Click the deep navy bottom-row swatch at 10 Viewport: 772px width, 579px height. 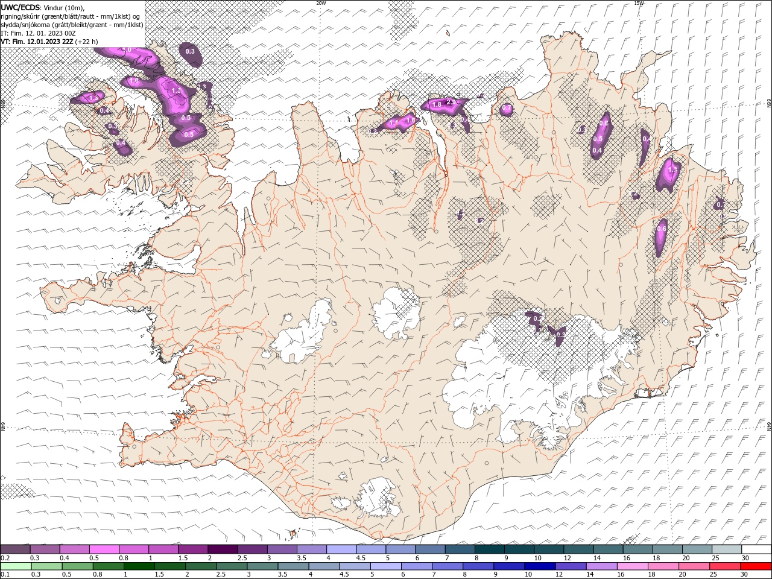[539, 566]
